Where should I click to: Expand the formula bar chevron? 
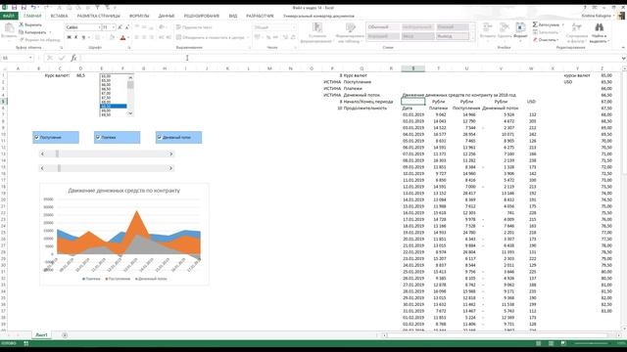623,59
